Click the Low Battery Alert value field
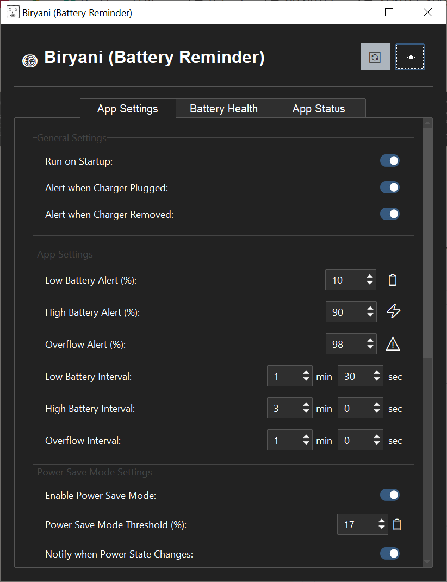The image size is (447, 582). pyautogui.click(x=351, y=280)
